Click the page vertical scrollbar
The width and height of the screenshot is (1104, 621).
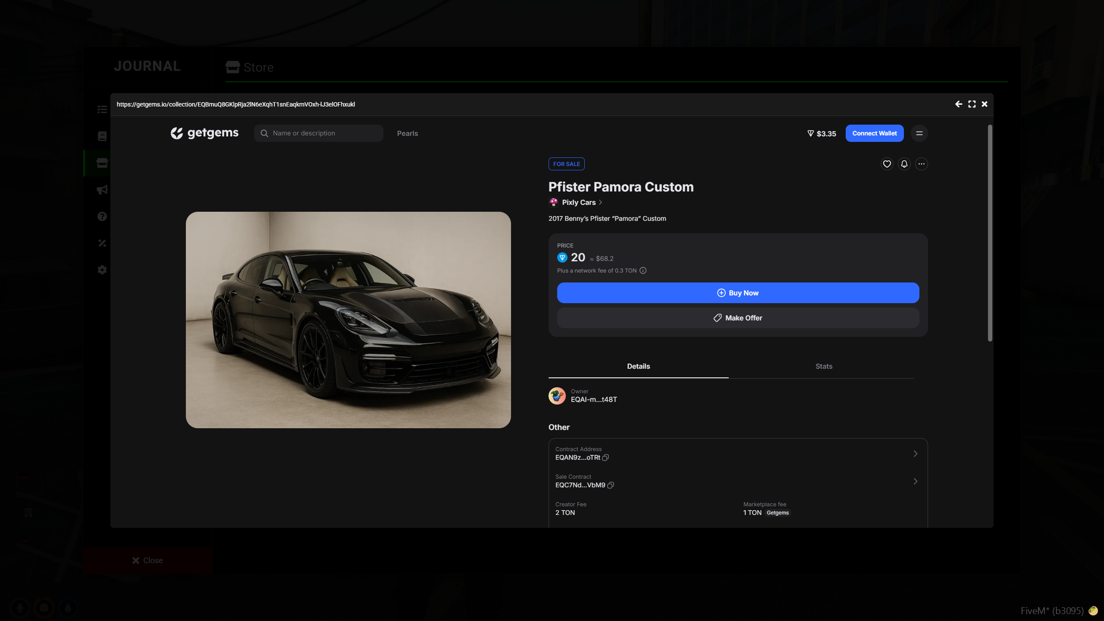(990, 233)
